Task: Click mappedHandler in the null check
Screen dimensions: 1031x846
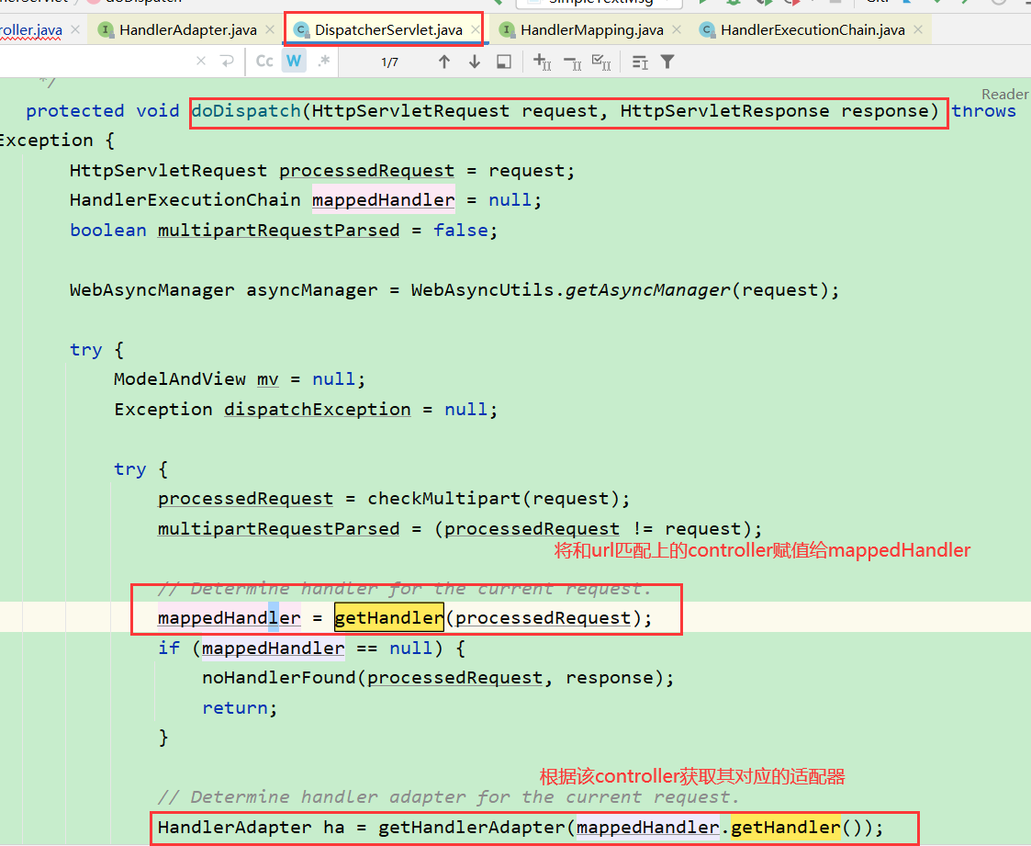Action: pos(273,648)
